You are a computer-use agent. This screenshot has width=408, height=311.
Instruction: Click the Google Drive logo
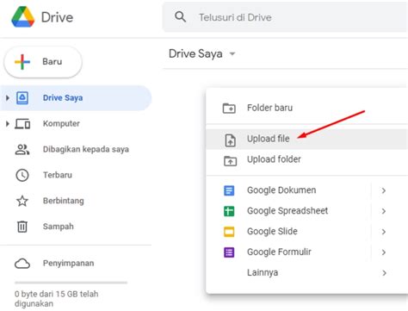pyautogui.click(x=23, y=16)
